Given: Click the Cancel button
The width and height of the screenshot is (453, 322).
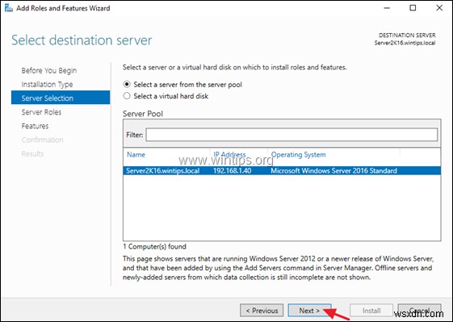Looking at the screenshot, I should [x=419, y=311].
